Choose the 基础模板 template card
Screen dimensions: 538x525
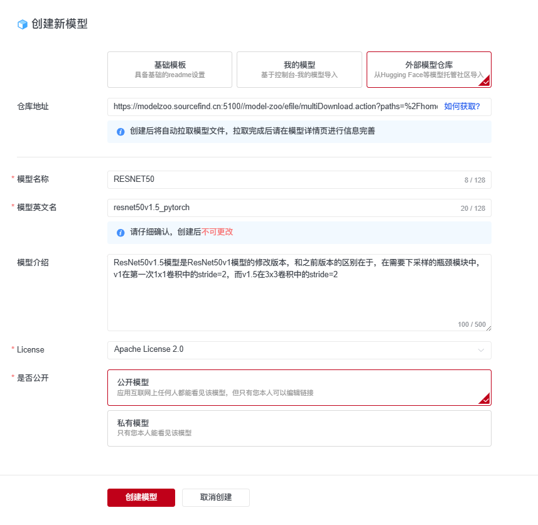click(169, 69)
